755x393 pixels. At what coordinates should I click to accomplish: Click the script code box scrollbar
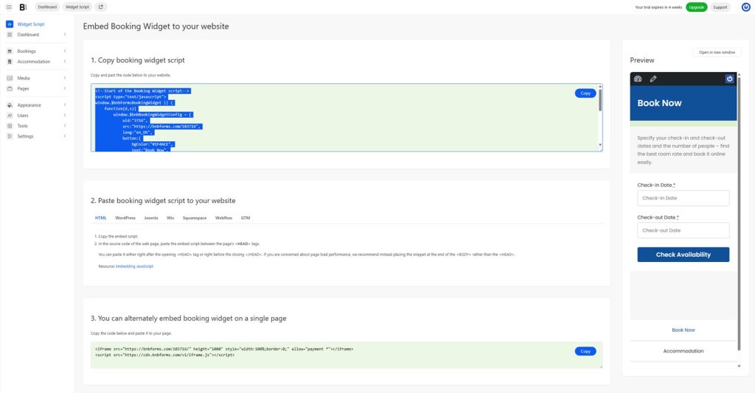click(600, 99)
